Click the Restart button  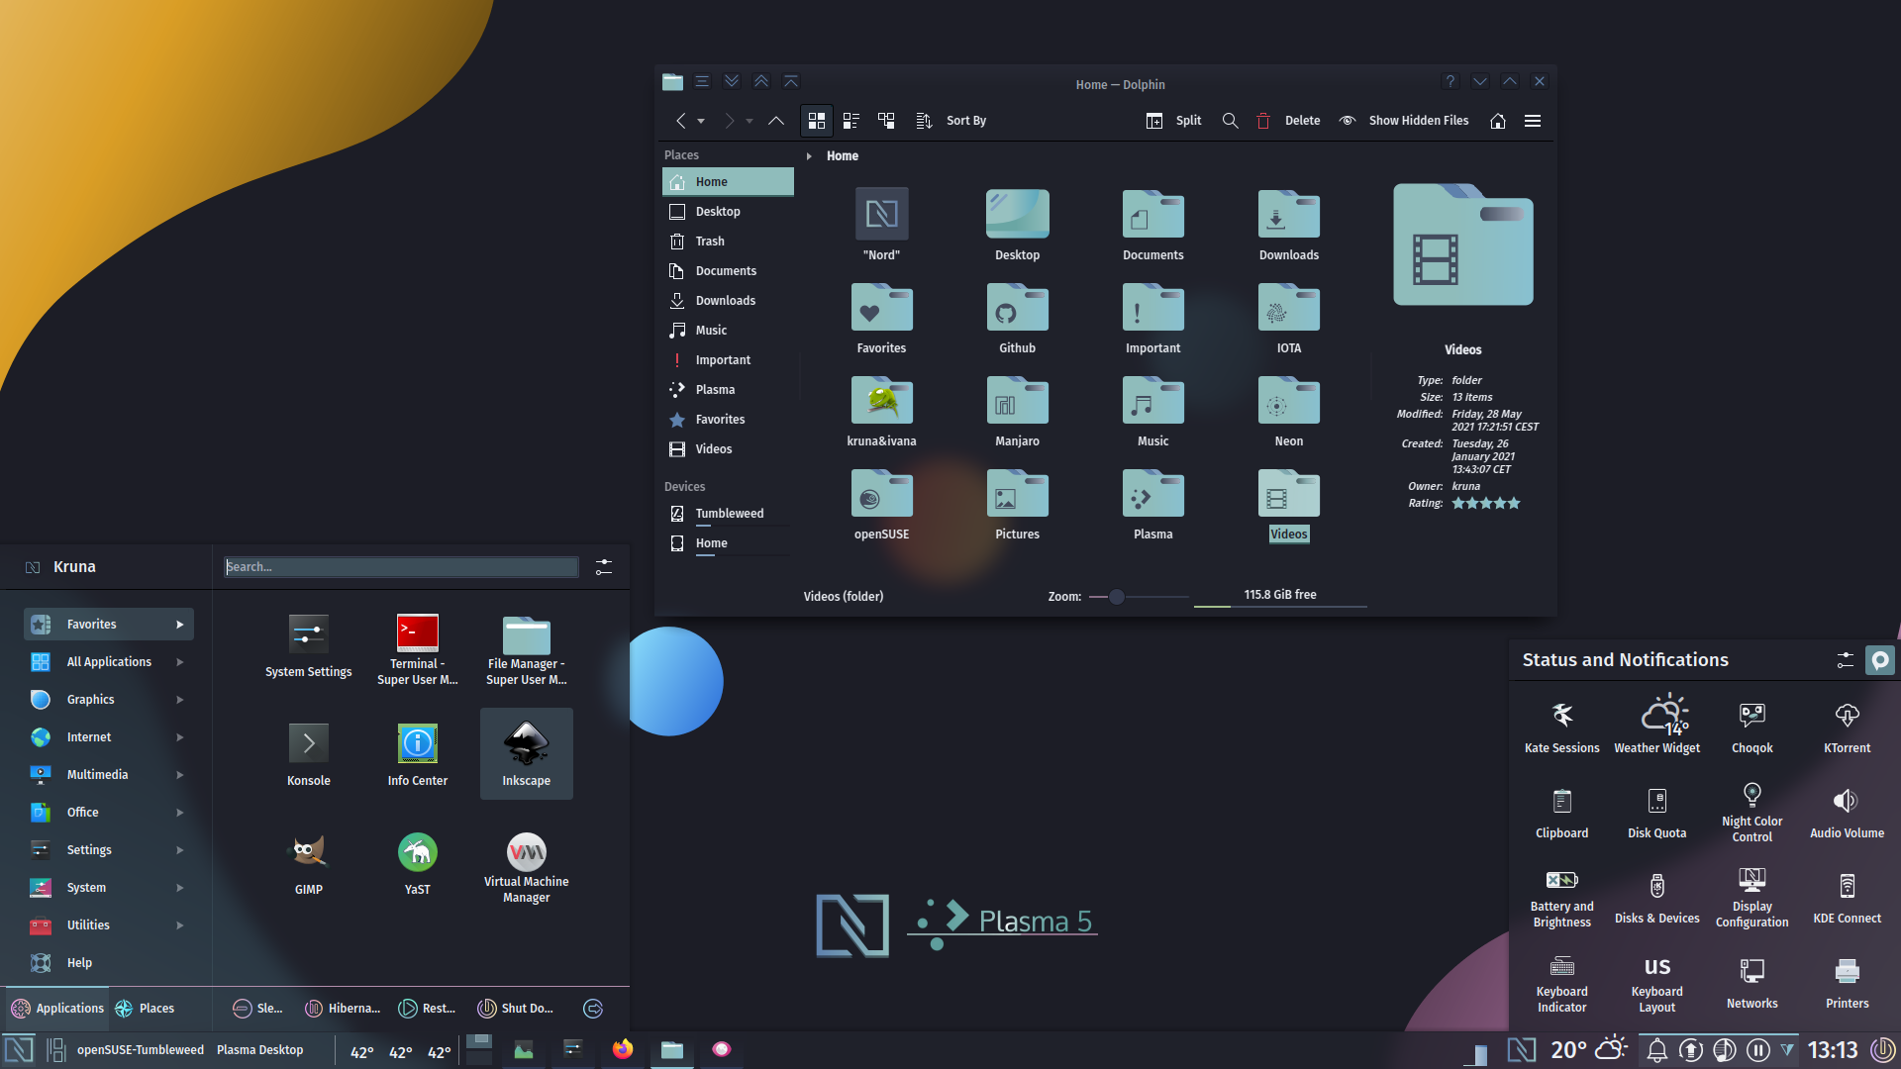(x=427, y=1009)
